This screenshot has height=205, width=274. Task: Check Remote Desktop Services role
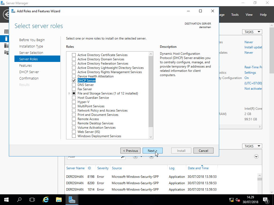[x=74, y=123]
